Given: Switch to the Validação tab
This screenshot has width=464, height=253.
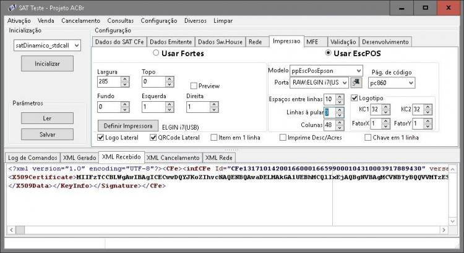Looking at the screenshot, I should click(343, 42).
